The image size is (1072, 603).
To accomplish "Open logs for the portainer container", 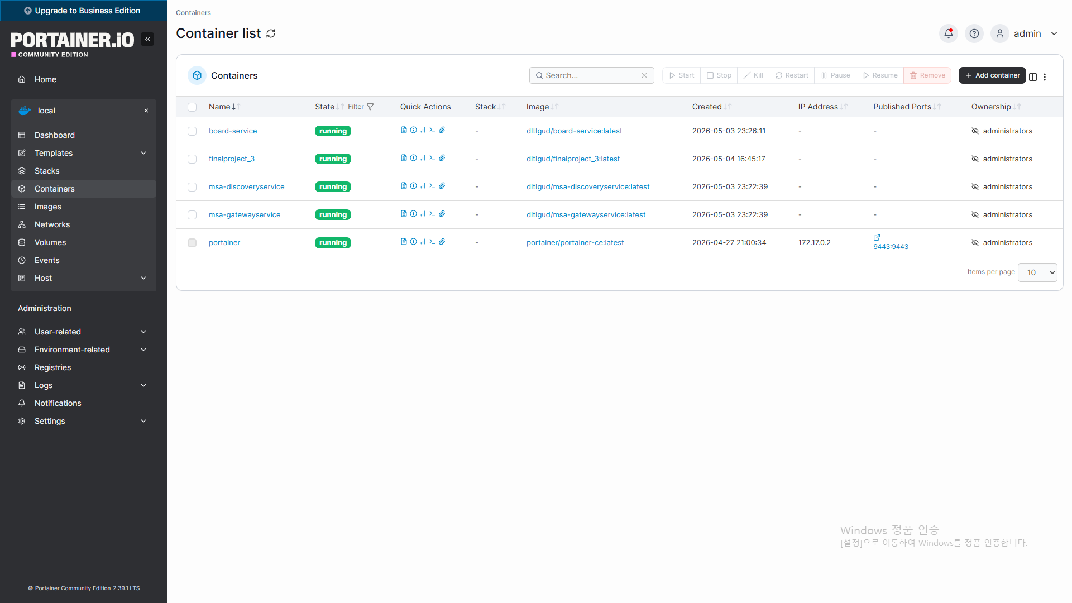I will pyautogui.click(x=404, y=242).
